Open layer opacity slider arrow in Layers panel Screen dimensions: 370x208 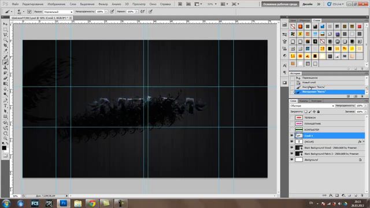(365, 106)
